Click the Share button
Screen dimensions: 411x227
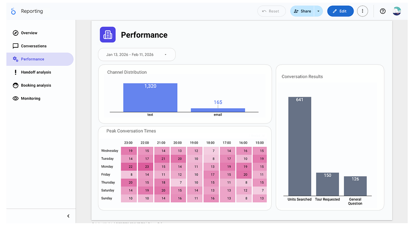(x=302, y=11)
